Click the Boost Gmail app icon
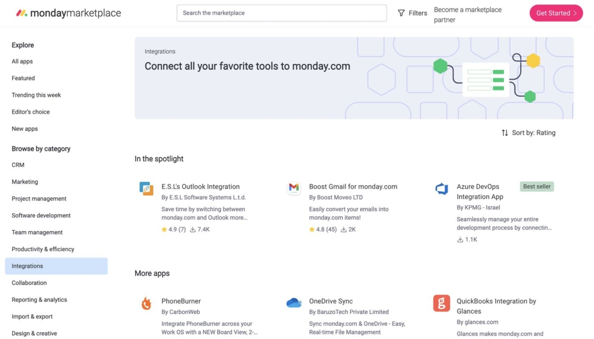Screen dimensions: 594x339 pyautogui.click(x=294, y=188)
